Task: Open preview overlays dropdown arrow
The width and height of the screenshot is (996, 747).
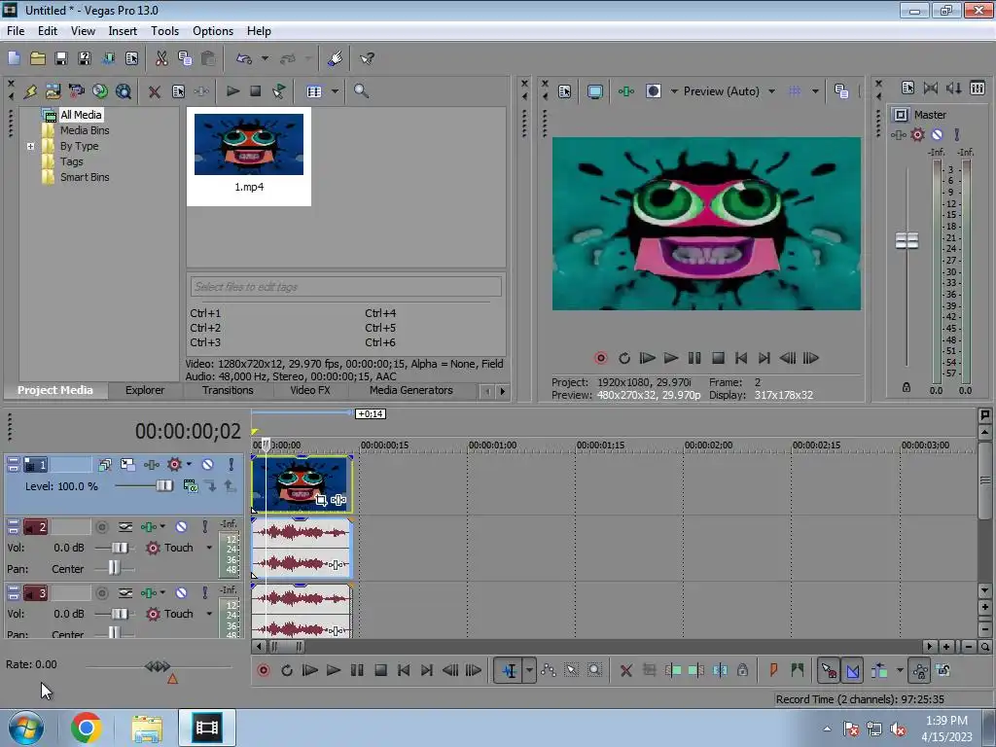Action: point(816,91)
